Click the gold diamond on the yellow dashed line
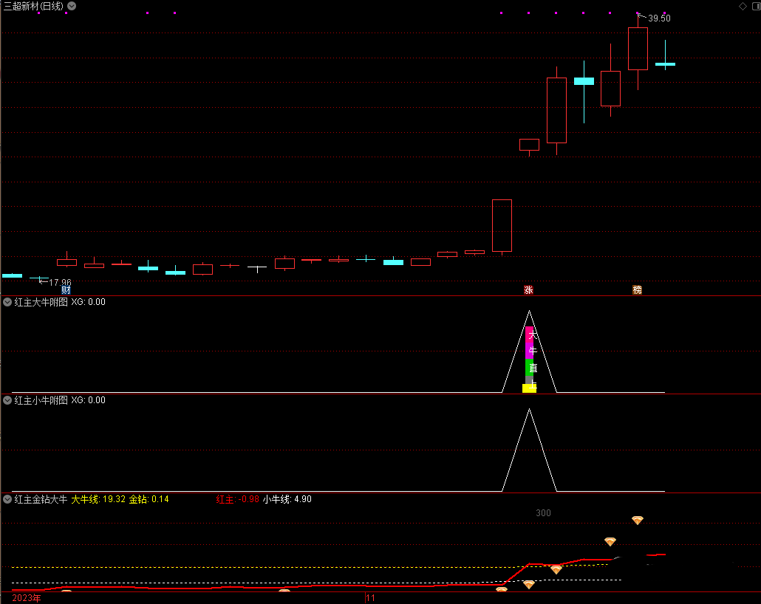 [556, 569]
